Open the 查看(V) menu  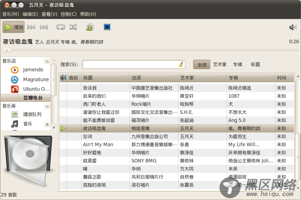(x=49, y=14)
